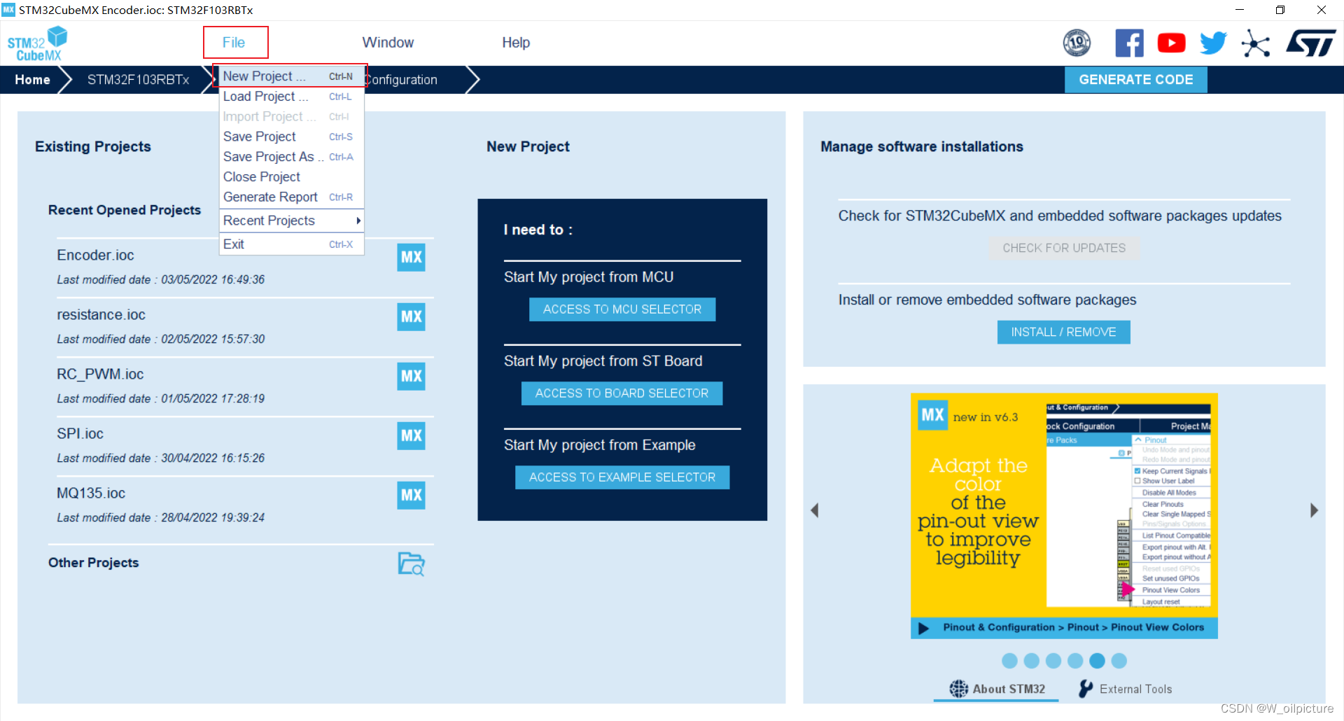Image resolution: width=1344 pixels, height=721 pixels.
Task: Switch to External Tools tab
Action: tap(1125, 689)
